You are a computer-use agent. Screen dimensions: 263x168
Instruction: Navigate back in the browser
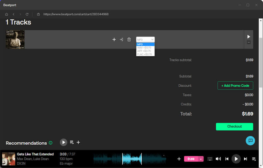pos(13,14)
